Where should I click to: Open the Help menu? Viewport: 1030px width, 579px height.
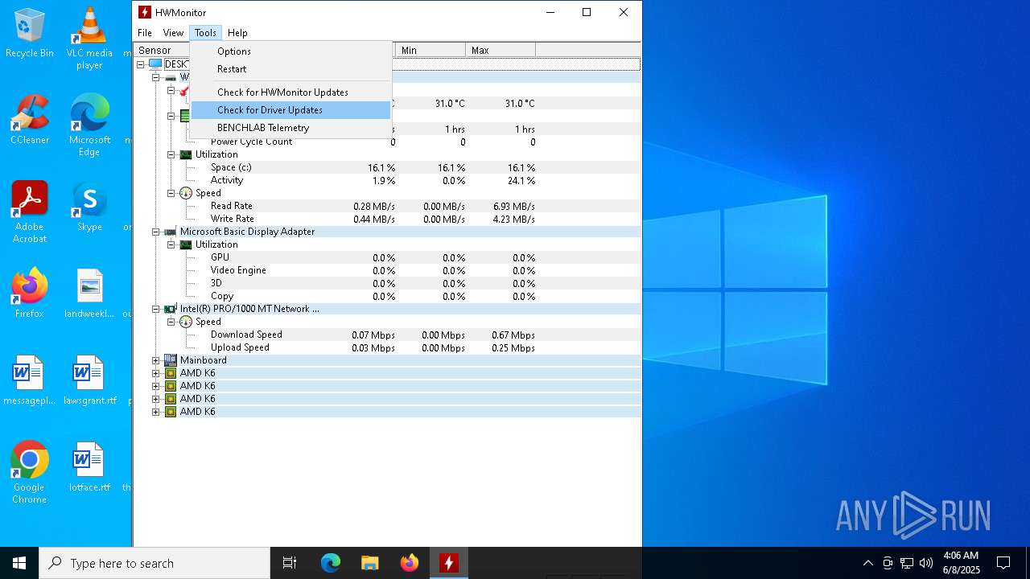coord(237,33)
